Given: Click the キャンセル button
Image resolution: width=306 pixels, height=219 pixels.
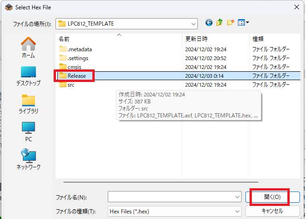Looking at the screenshot, I should 272,211.
